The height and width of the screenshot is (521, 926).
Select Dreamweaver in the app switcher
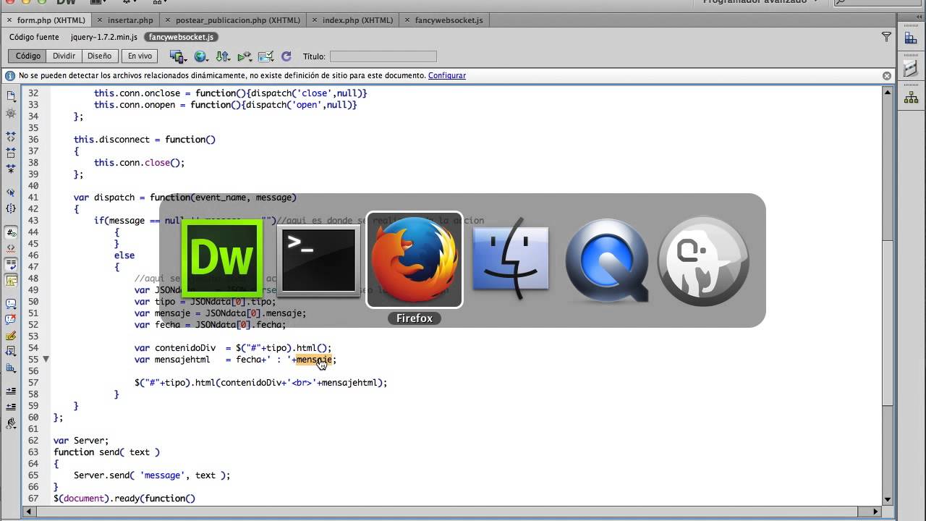point(221,259)
